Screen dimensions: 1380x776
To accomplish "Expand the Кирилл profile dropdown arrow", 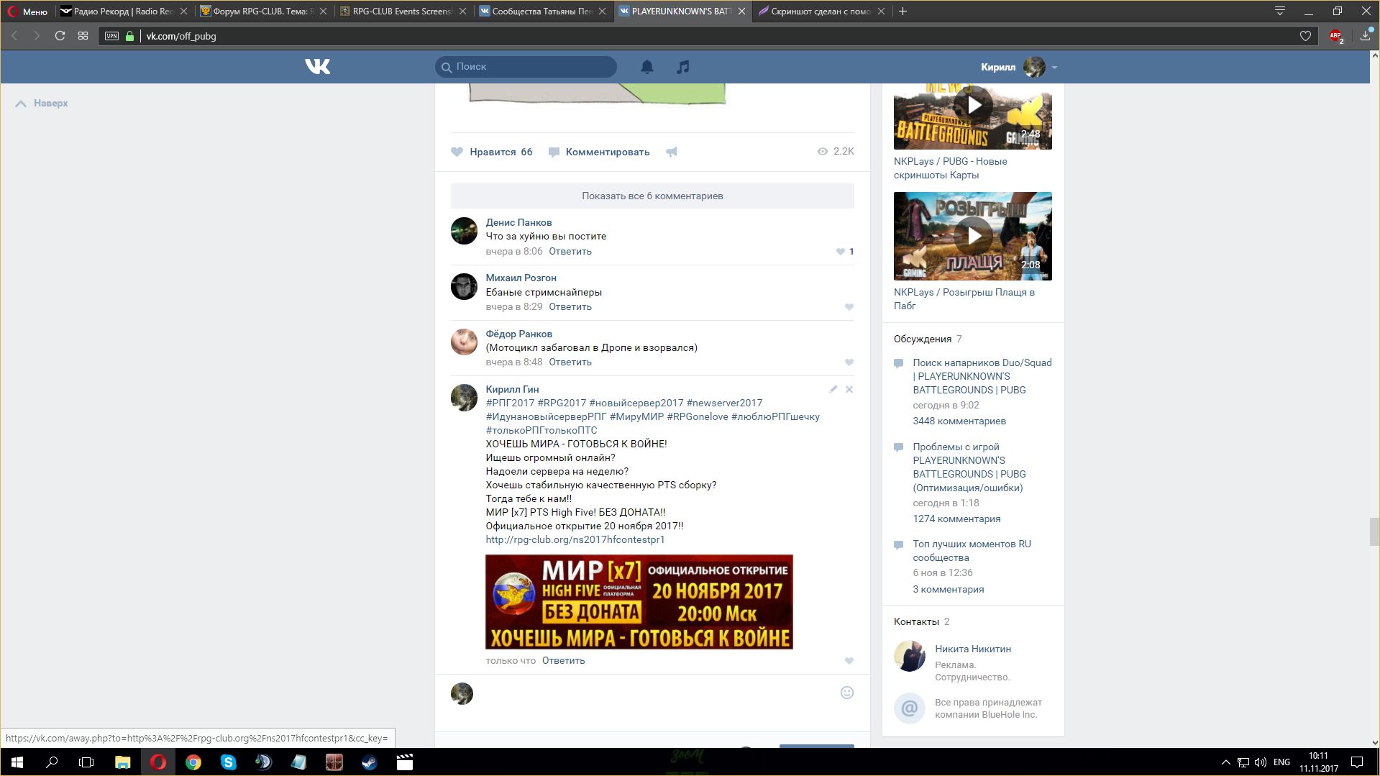I will 1054,68.
